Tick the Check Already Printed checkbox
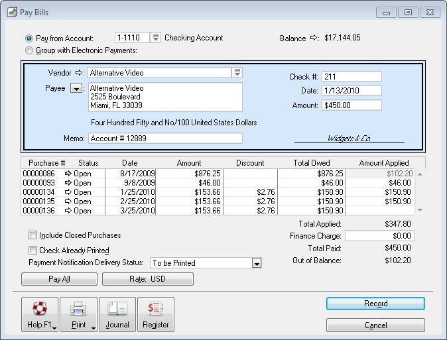The image size is (447, 340). pyautogui.click(x=32, y=251)
